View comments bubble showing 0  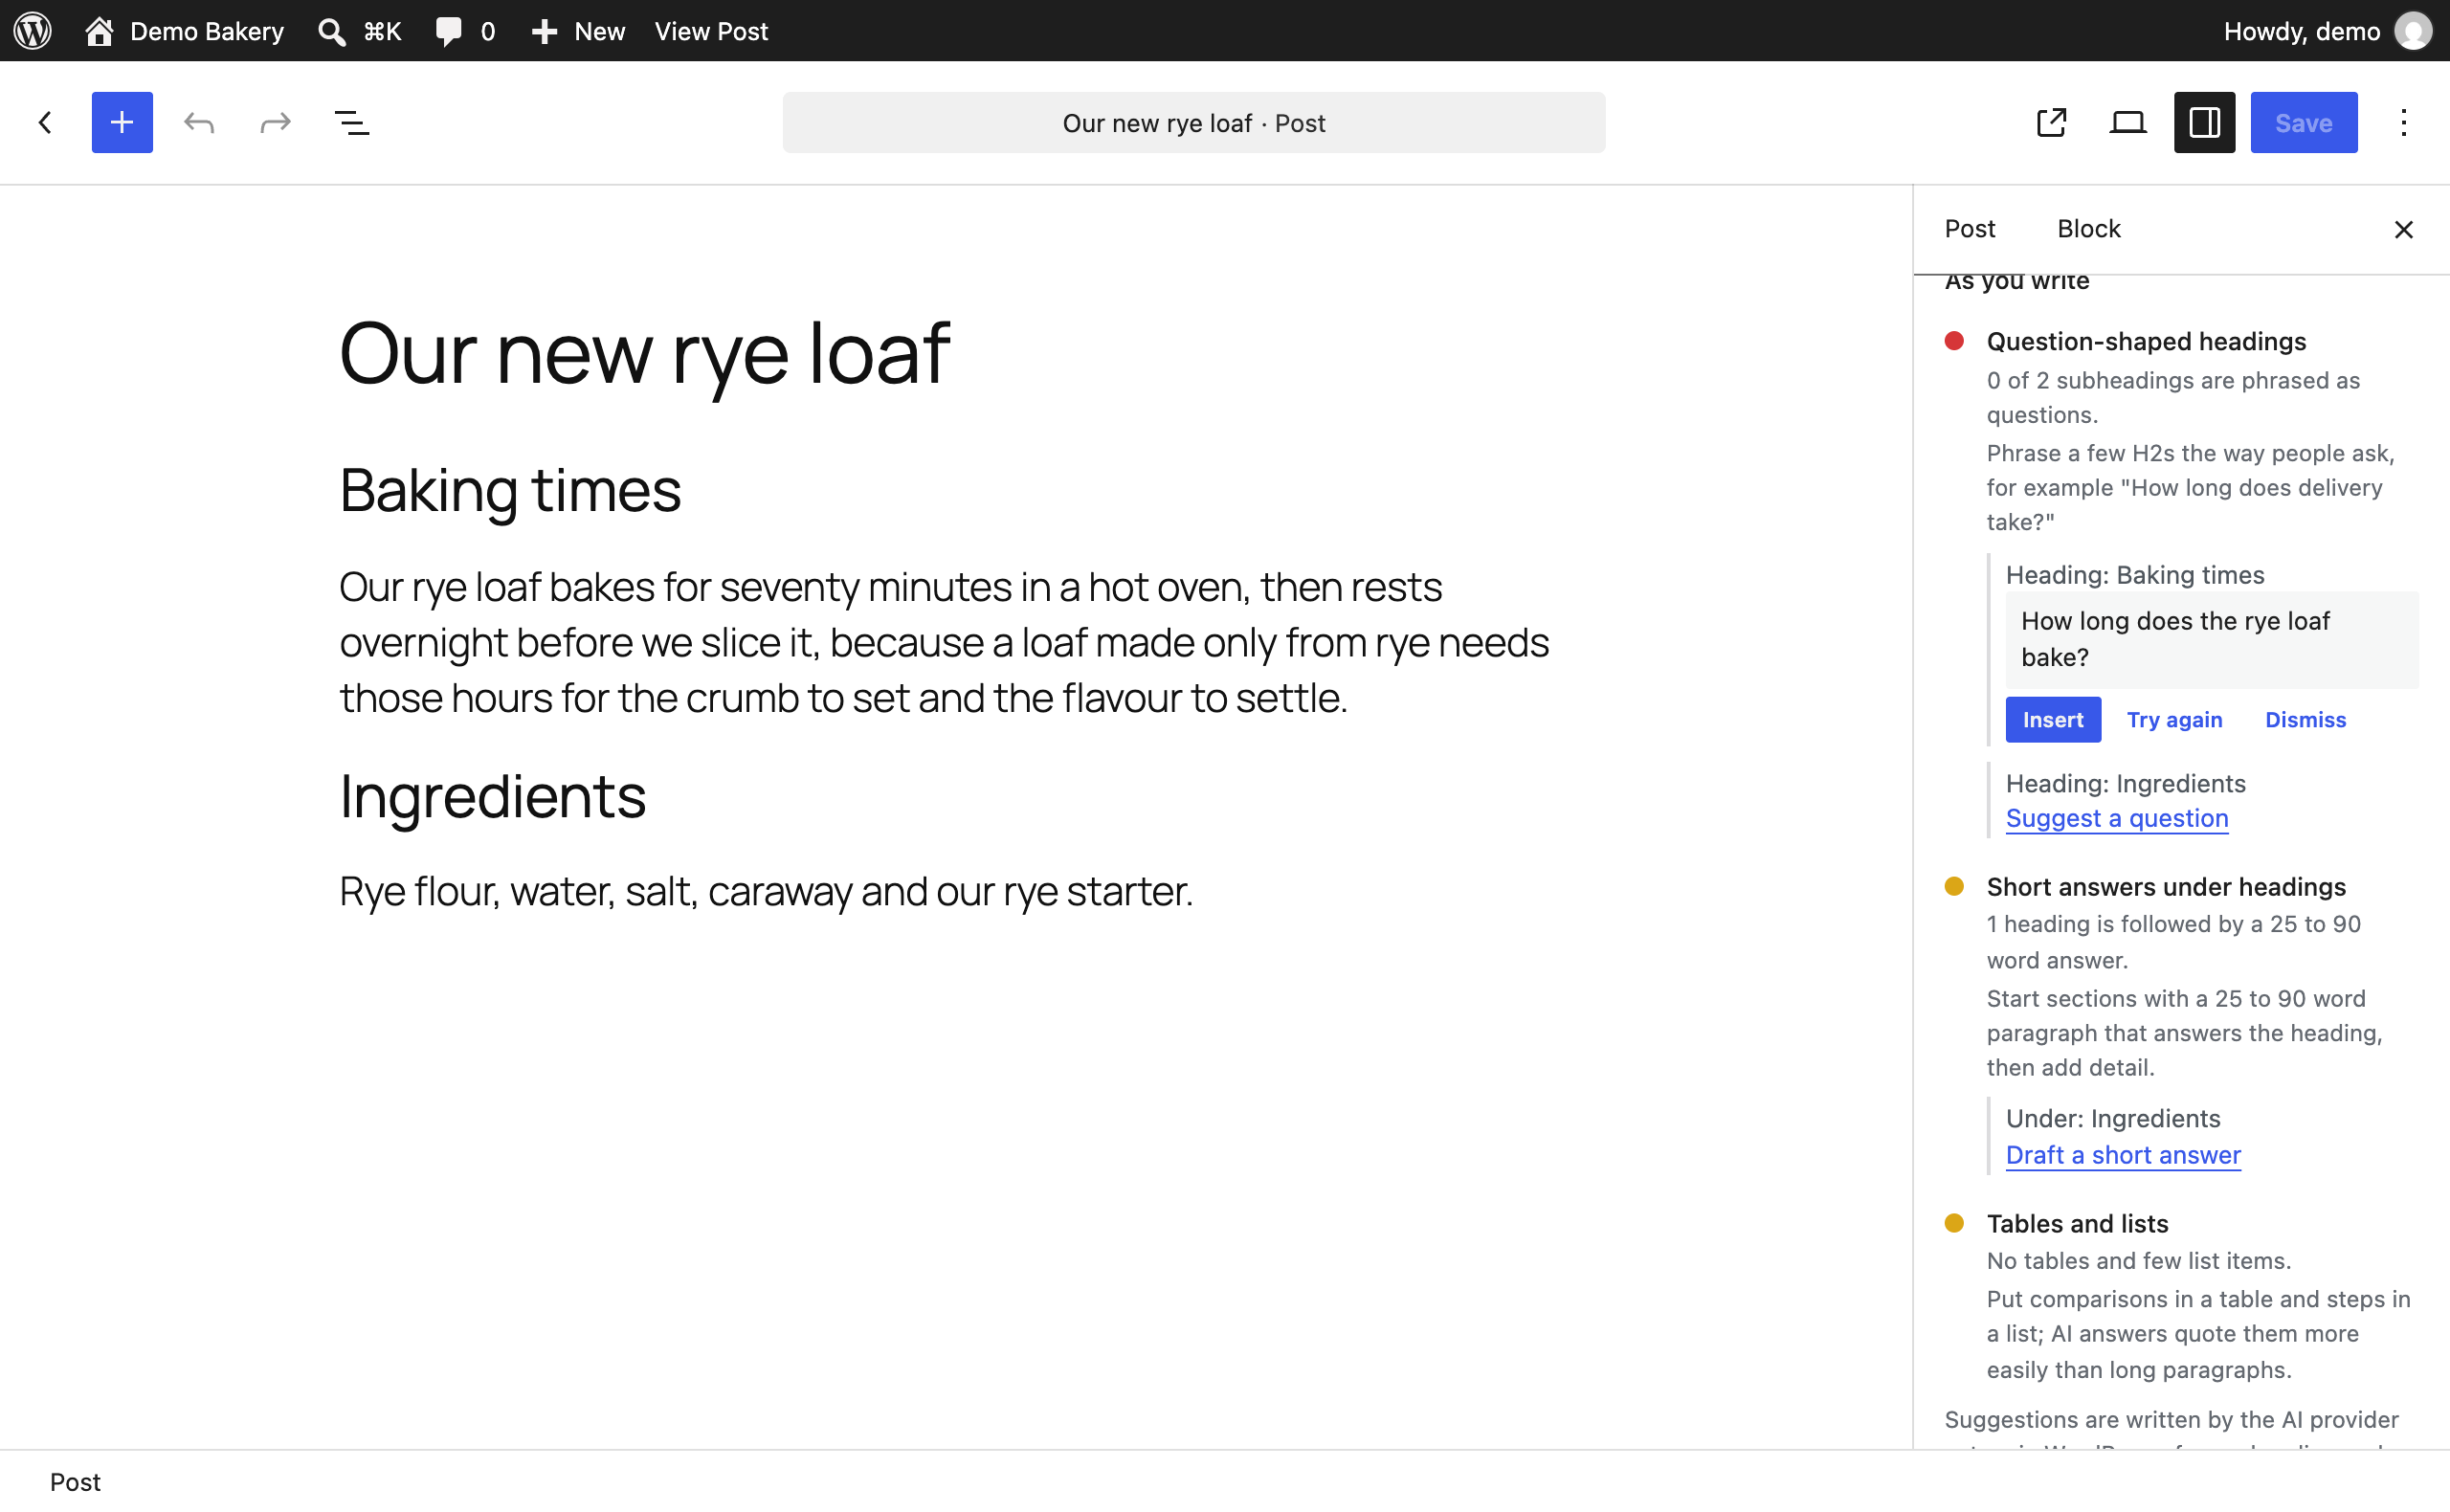465,31
